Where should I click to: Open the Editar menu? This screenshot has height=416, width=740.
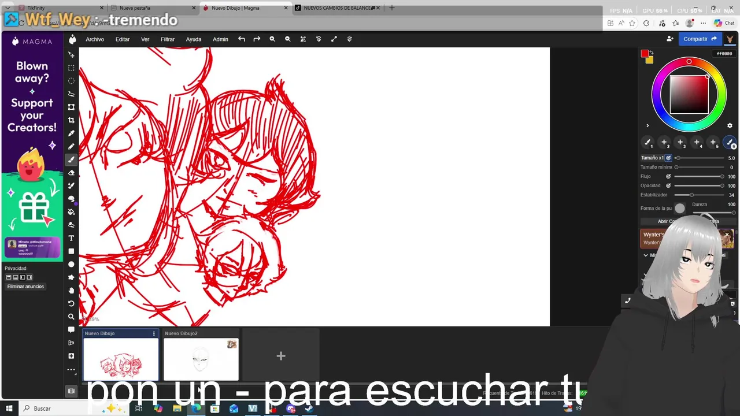coord(123,39)
